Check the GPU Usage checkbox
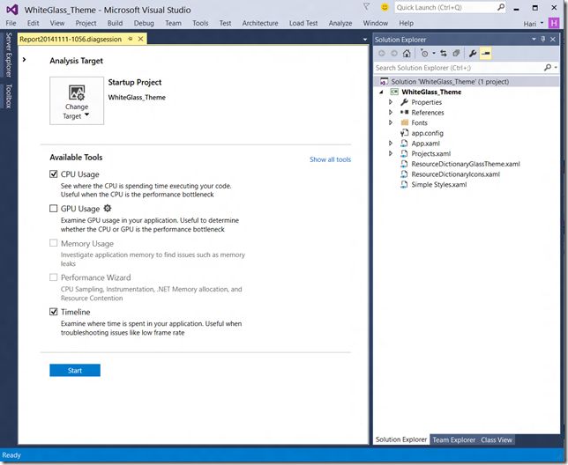Image resolution: width=568 pixels, height=465 pixels. (53, 208)
